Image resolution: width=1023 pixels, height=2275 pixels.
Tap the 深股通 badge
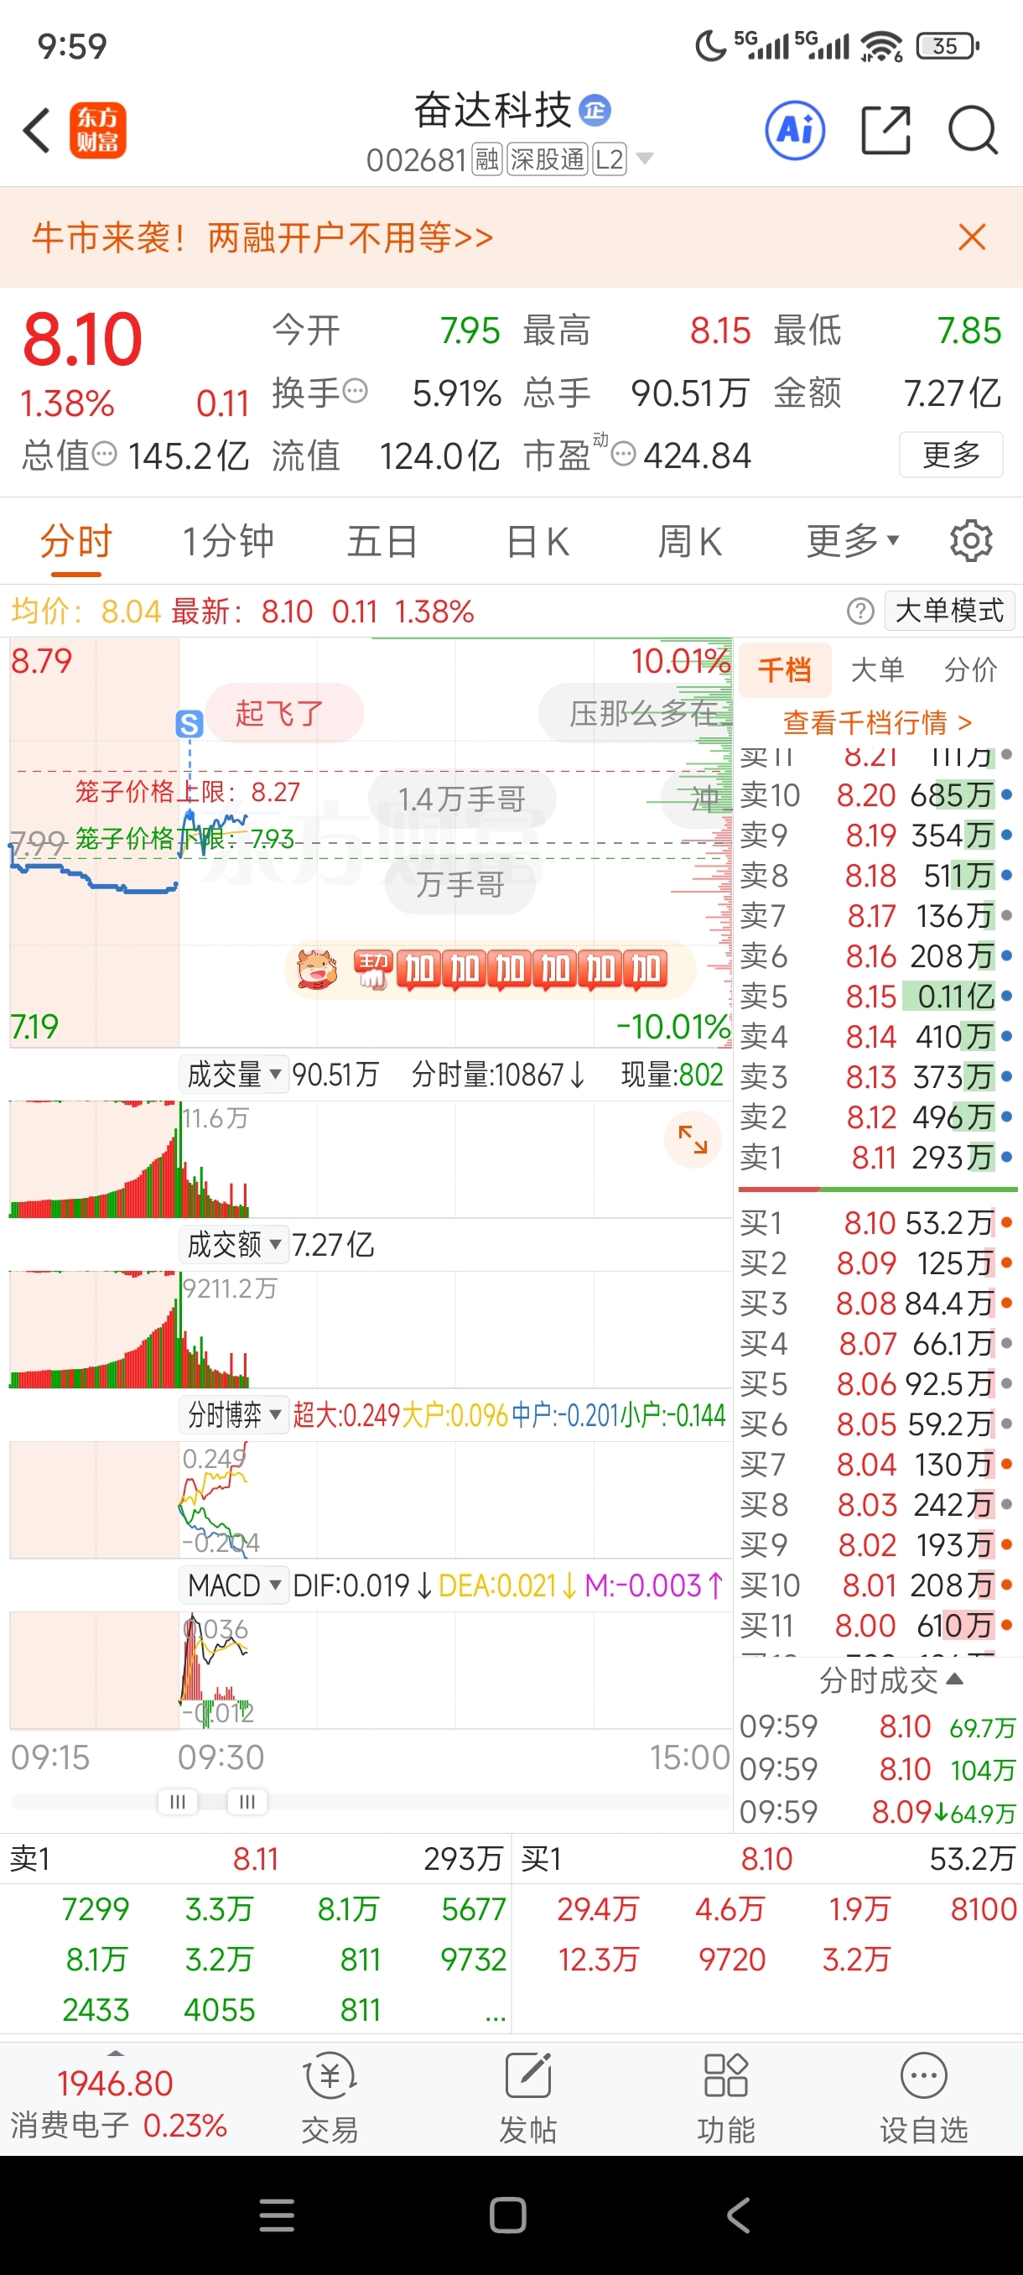tap(548, 159)
